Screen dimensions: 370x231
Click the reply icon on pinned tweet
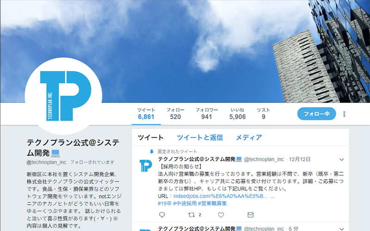pyautogui.click(x=162, y=215)
